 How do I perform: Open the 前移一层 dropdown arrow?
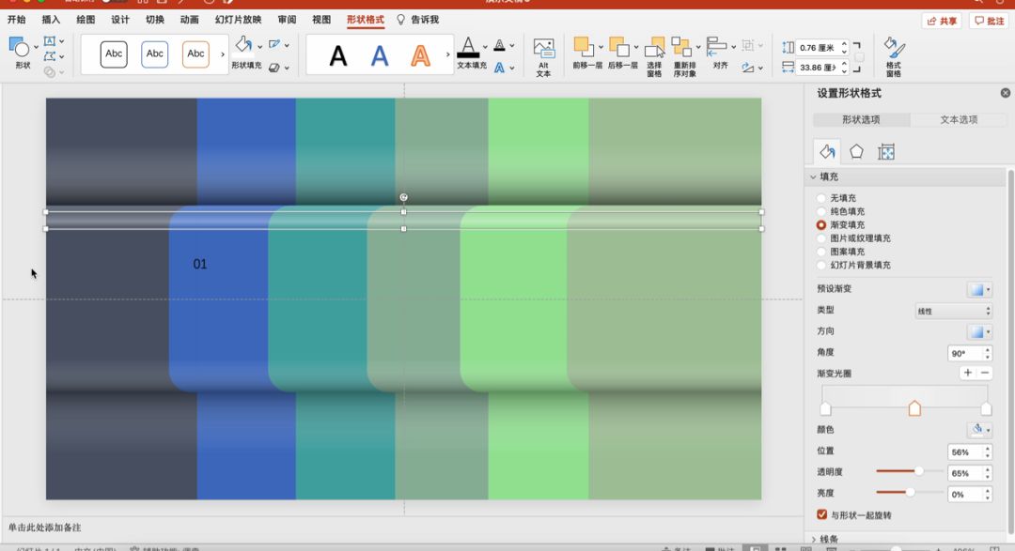pyautogui.click(x=601, y=47)
